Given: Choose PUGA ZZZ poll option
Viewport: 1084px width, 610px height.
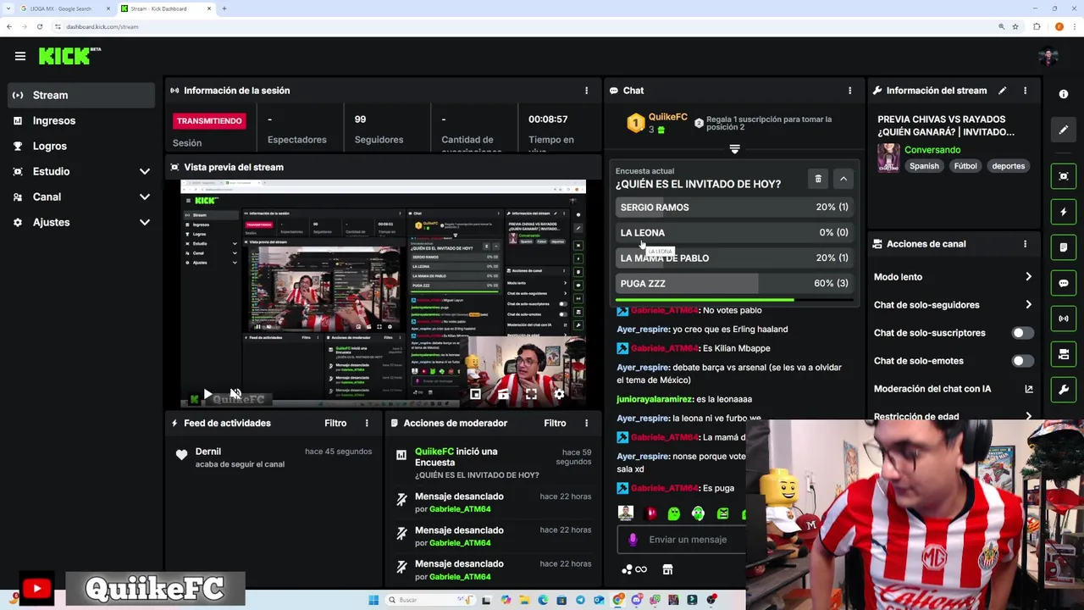Looking at the screenshot, I should click(x=734, y=283).
